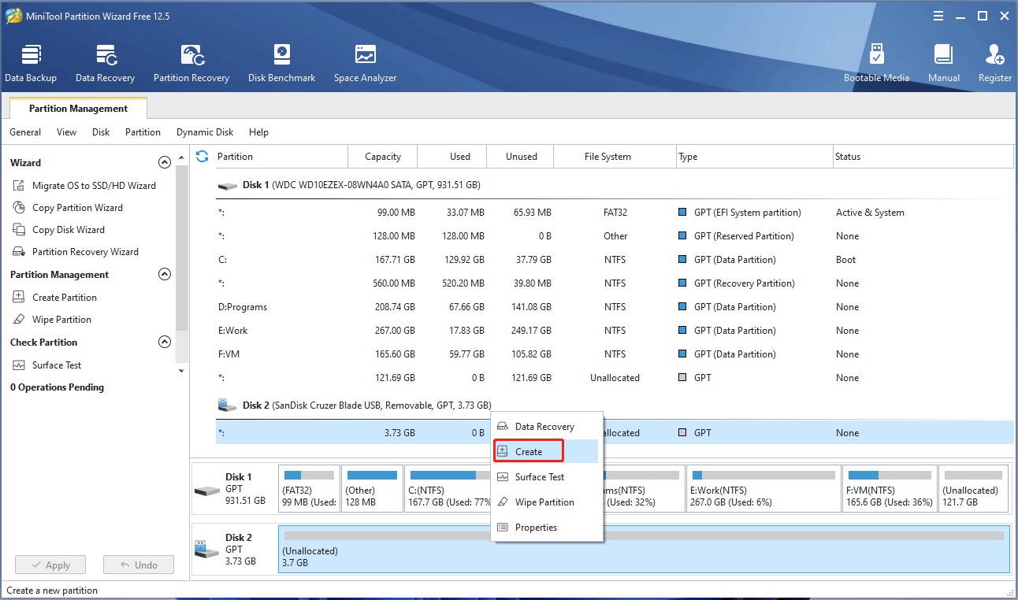Collapse the Check Partition section
The height and width of the screenshot is (600, 1018).
click(165, 343)
